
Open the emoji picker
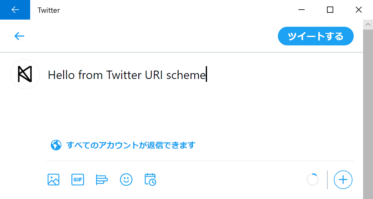click(126, 179)
